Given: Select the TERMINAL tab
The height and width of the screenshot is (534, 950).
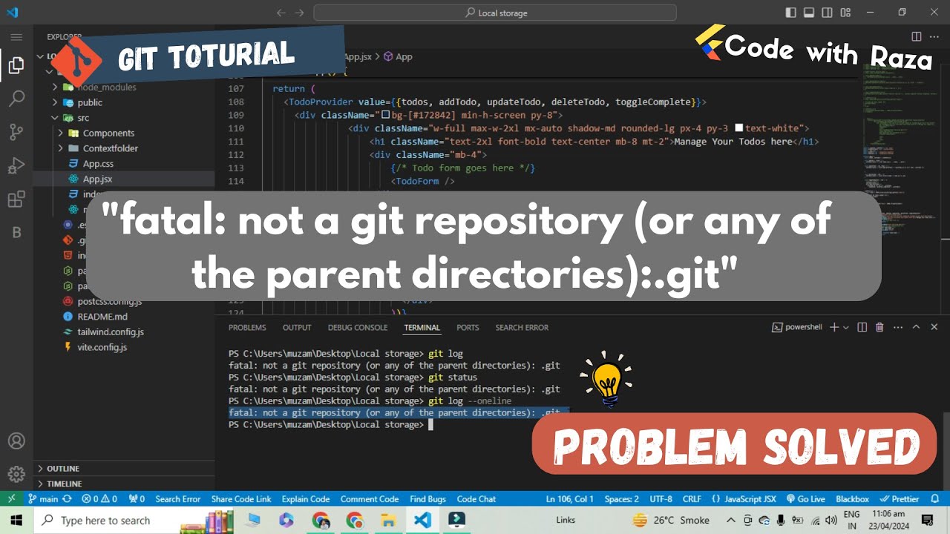Looking at the screenshot, I should point(422,327).
